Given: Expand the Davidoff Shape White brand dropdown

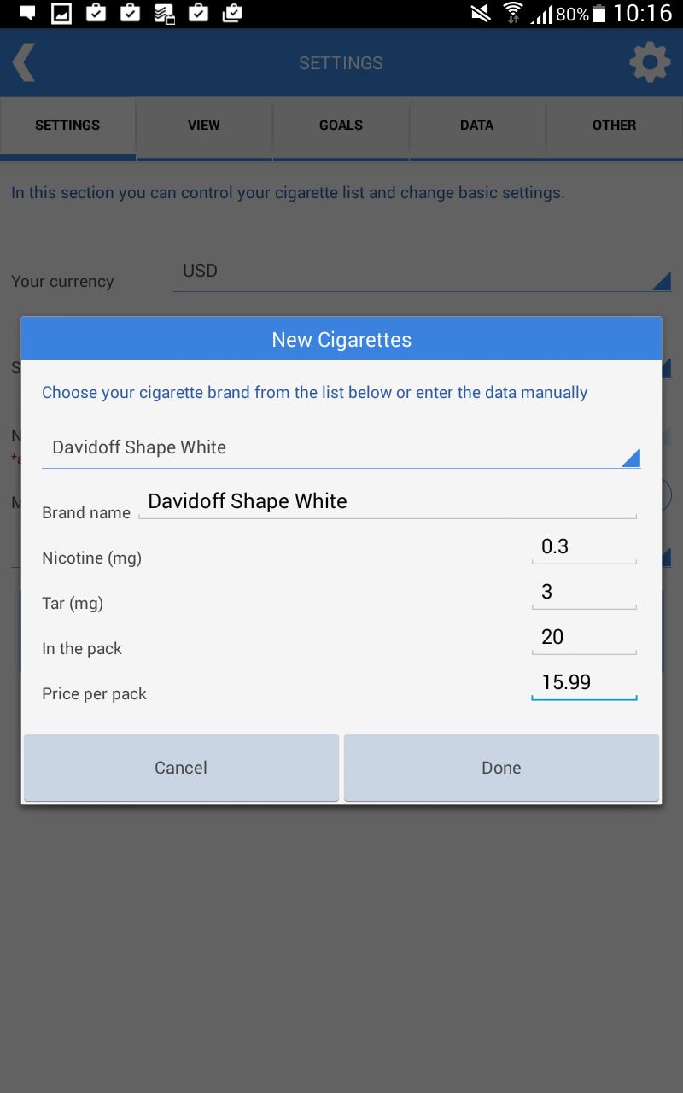Looking at the screenshot, I should pyautogui.click(x=341, y=447).
